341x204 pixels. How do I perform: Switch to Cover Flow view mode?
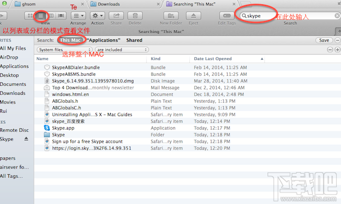pyautogui.click(x=61, y=16)
